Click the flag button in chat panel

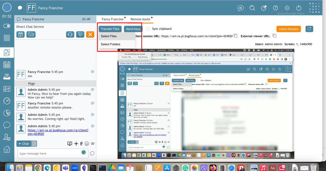click(80, 34)
